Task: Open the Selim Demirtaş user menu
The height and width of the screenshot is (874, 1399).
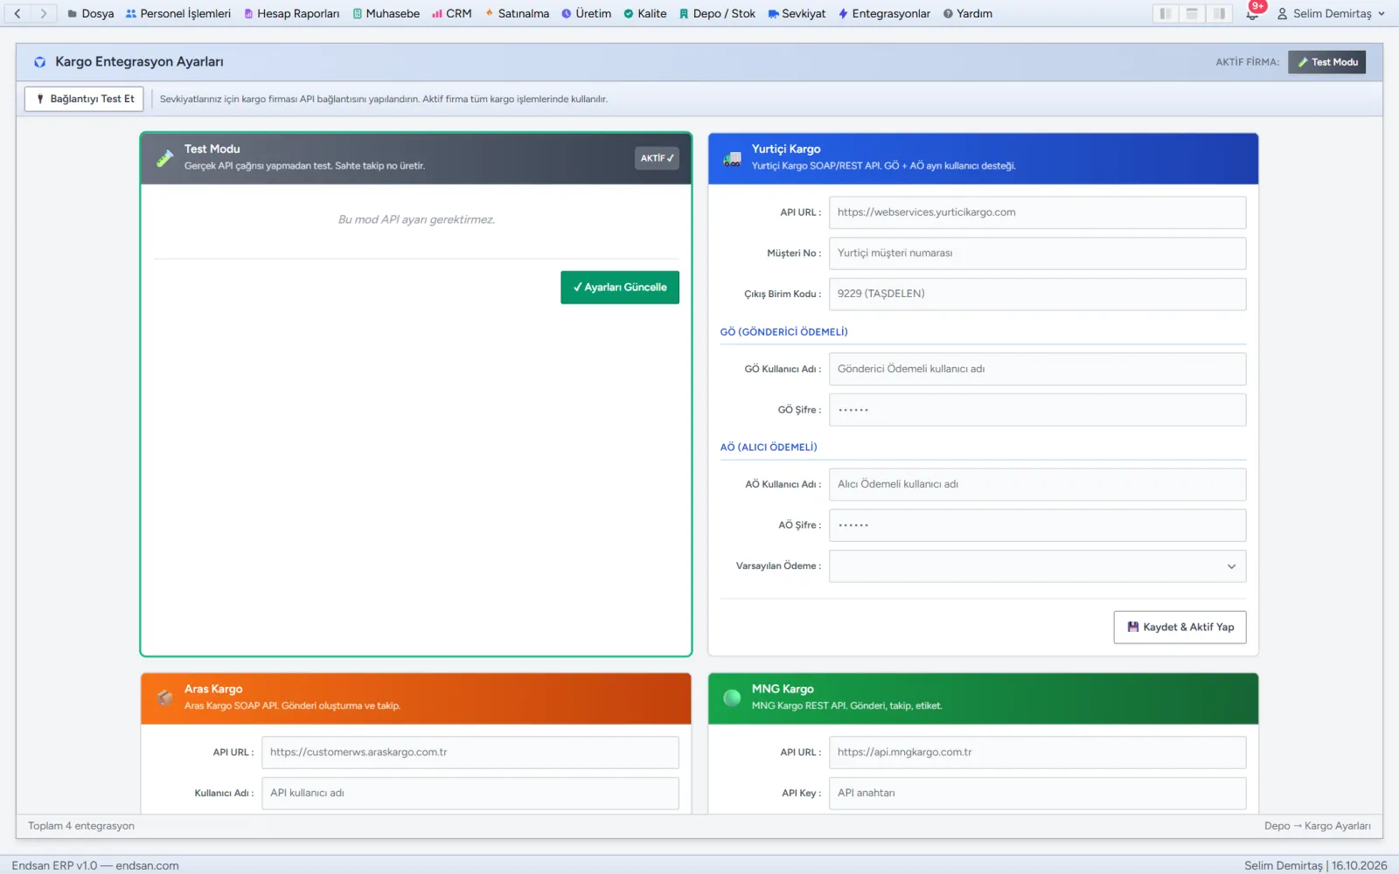Action: tap(1331, 13)
